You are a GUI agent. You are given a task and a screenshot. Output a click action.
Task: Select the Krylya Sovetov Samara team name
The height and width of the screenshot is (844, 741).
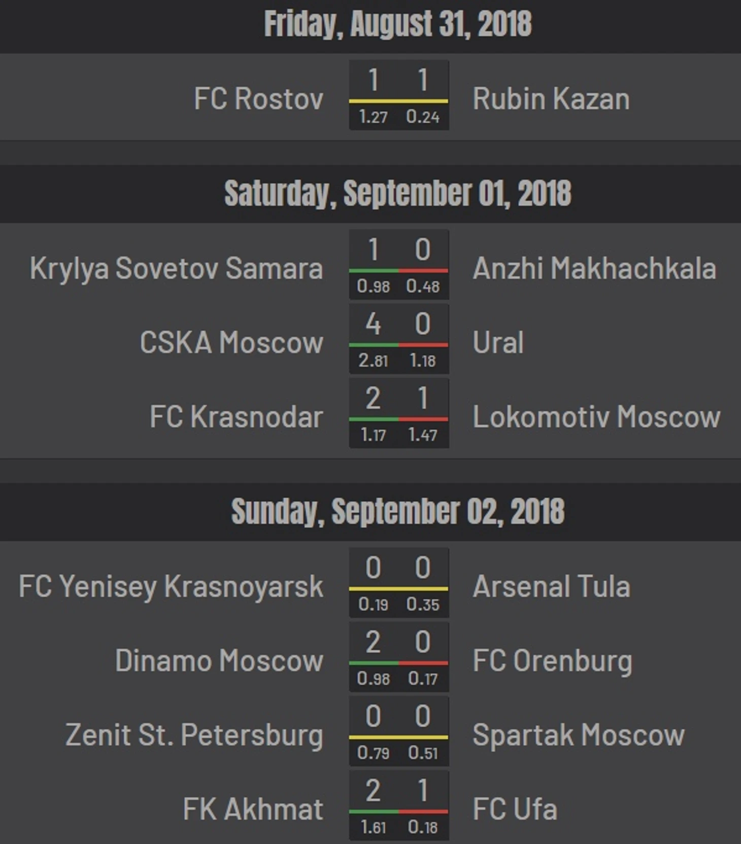click(176, 268)
